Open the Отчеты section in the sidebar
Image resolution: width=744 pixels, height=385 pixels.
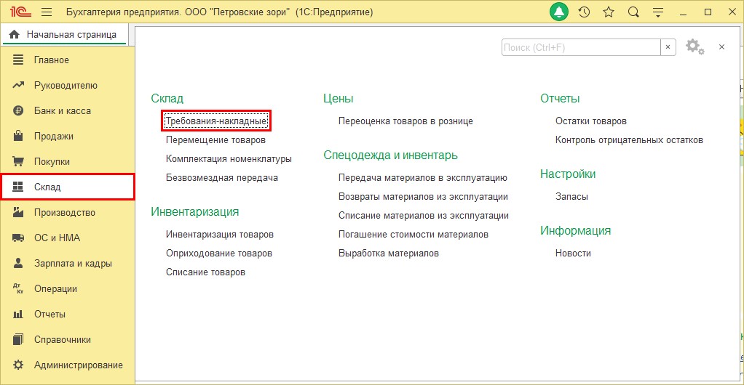(x=50, y=315)
